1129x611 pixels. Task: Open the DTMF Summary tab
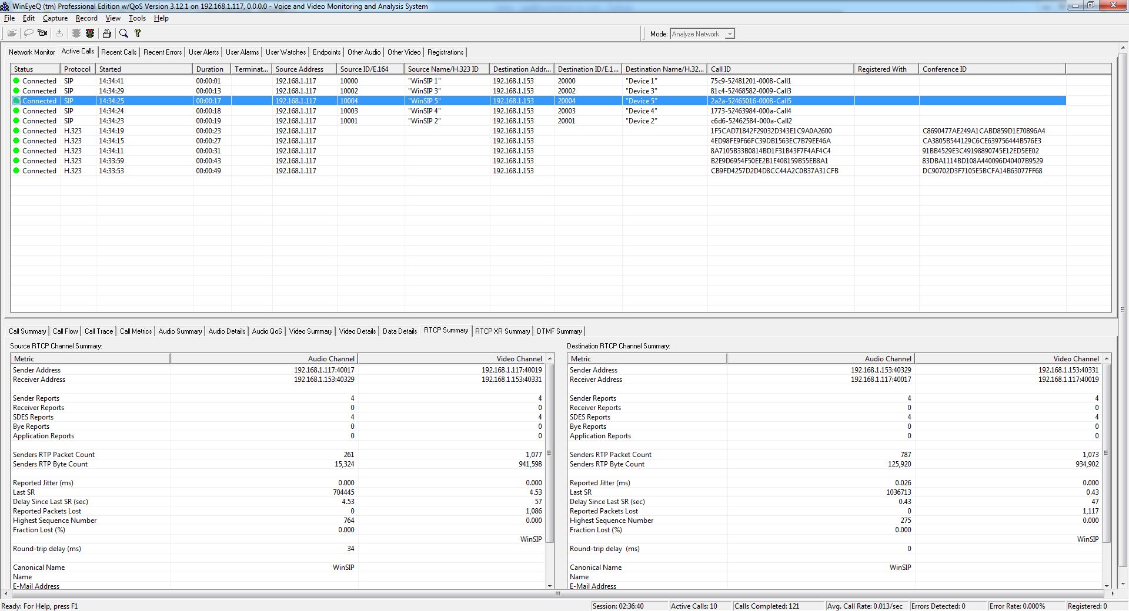tap(559, 331)
